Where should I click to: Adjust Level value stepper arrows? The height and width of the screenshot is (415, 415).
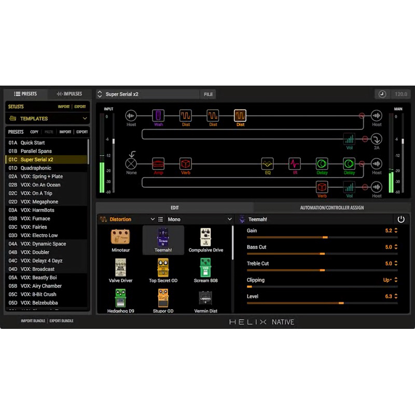[396, 296]
